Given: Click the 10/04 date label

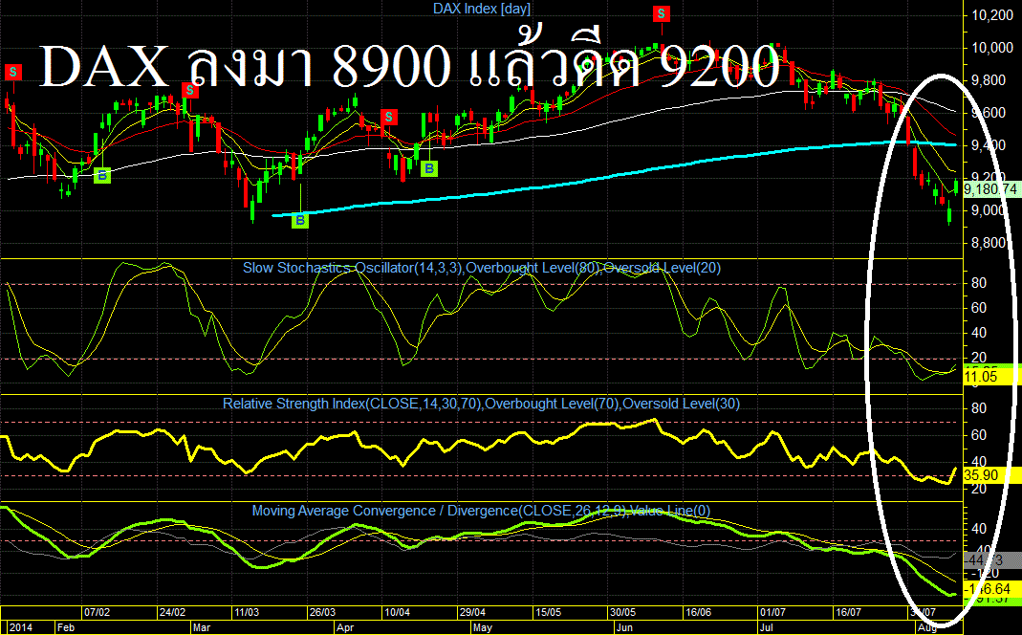Looking at the screenshot, I should 398,612.
